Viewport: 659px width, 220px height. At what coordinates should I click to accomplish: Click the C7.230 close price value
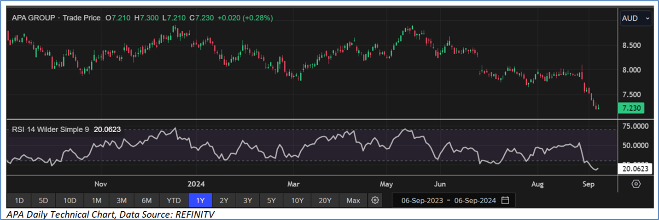202,18
